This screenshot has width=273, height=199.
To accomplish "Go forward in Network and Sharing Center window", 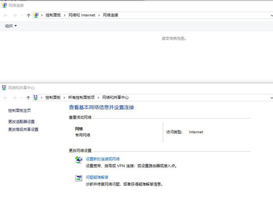I will 15,98.
